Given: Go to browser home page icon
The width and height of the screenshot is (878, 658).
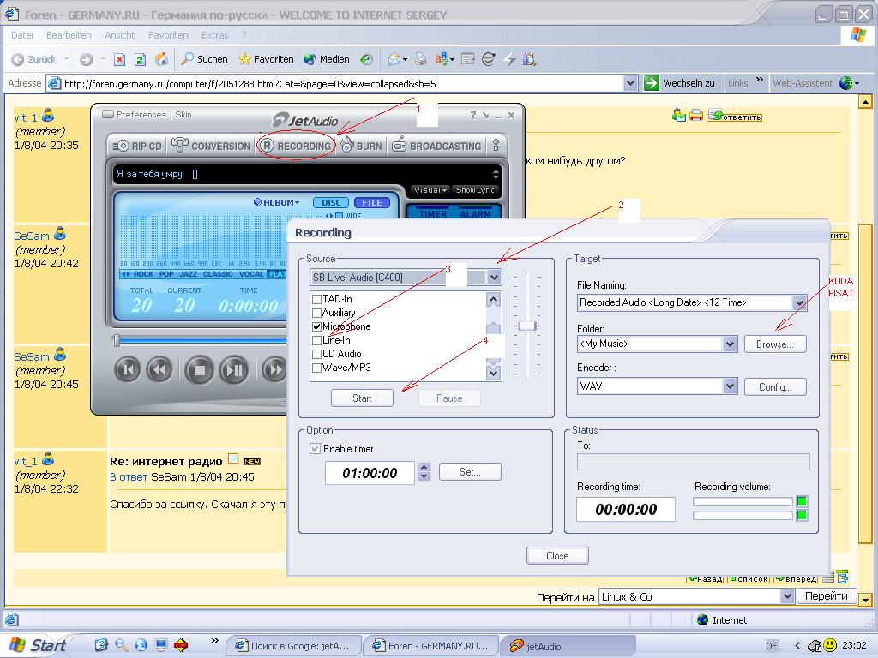Looking at the screenshot, I should [161, 59].
